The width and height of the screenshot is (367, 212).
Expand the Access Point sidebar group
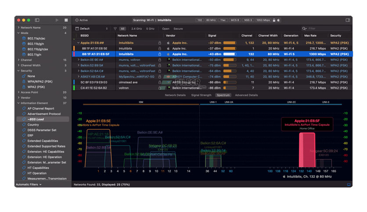coord(18,92)
